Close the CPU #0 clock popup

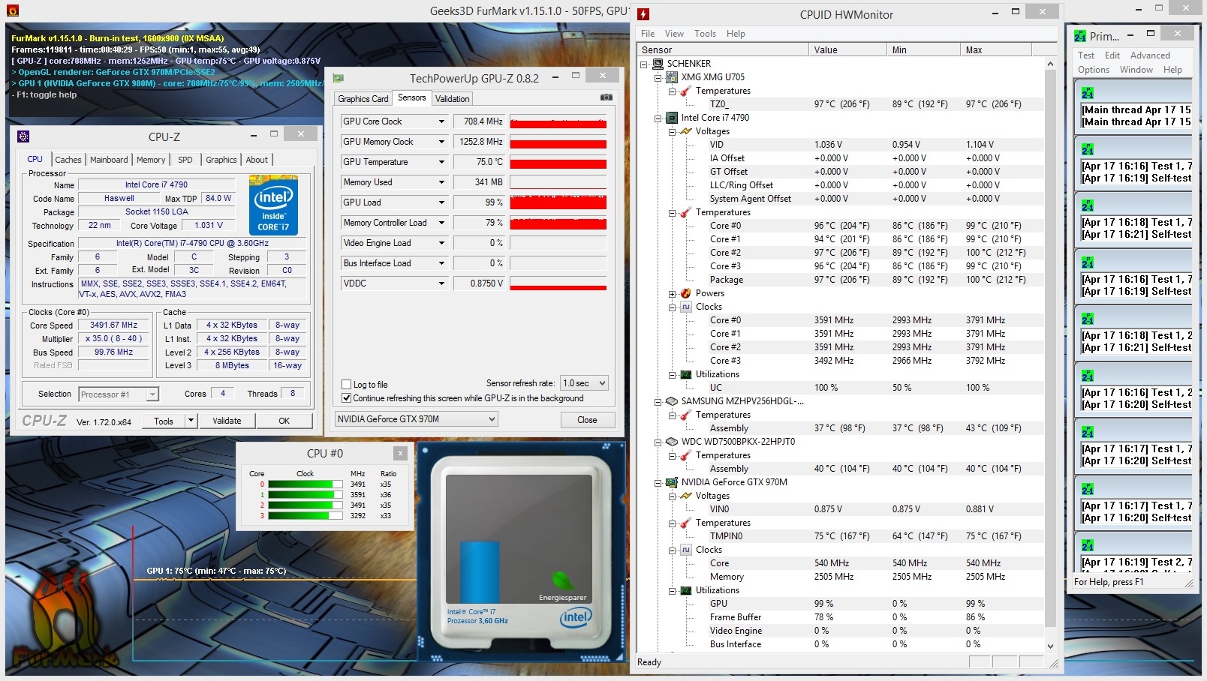(400, 453)
